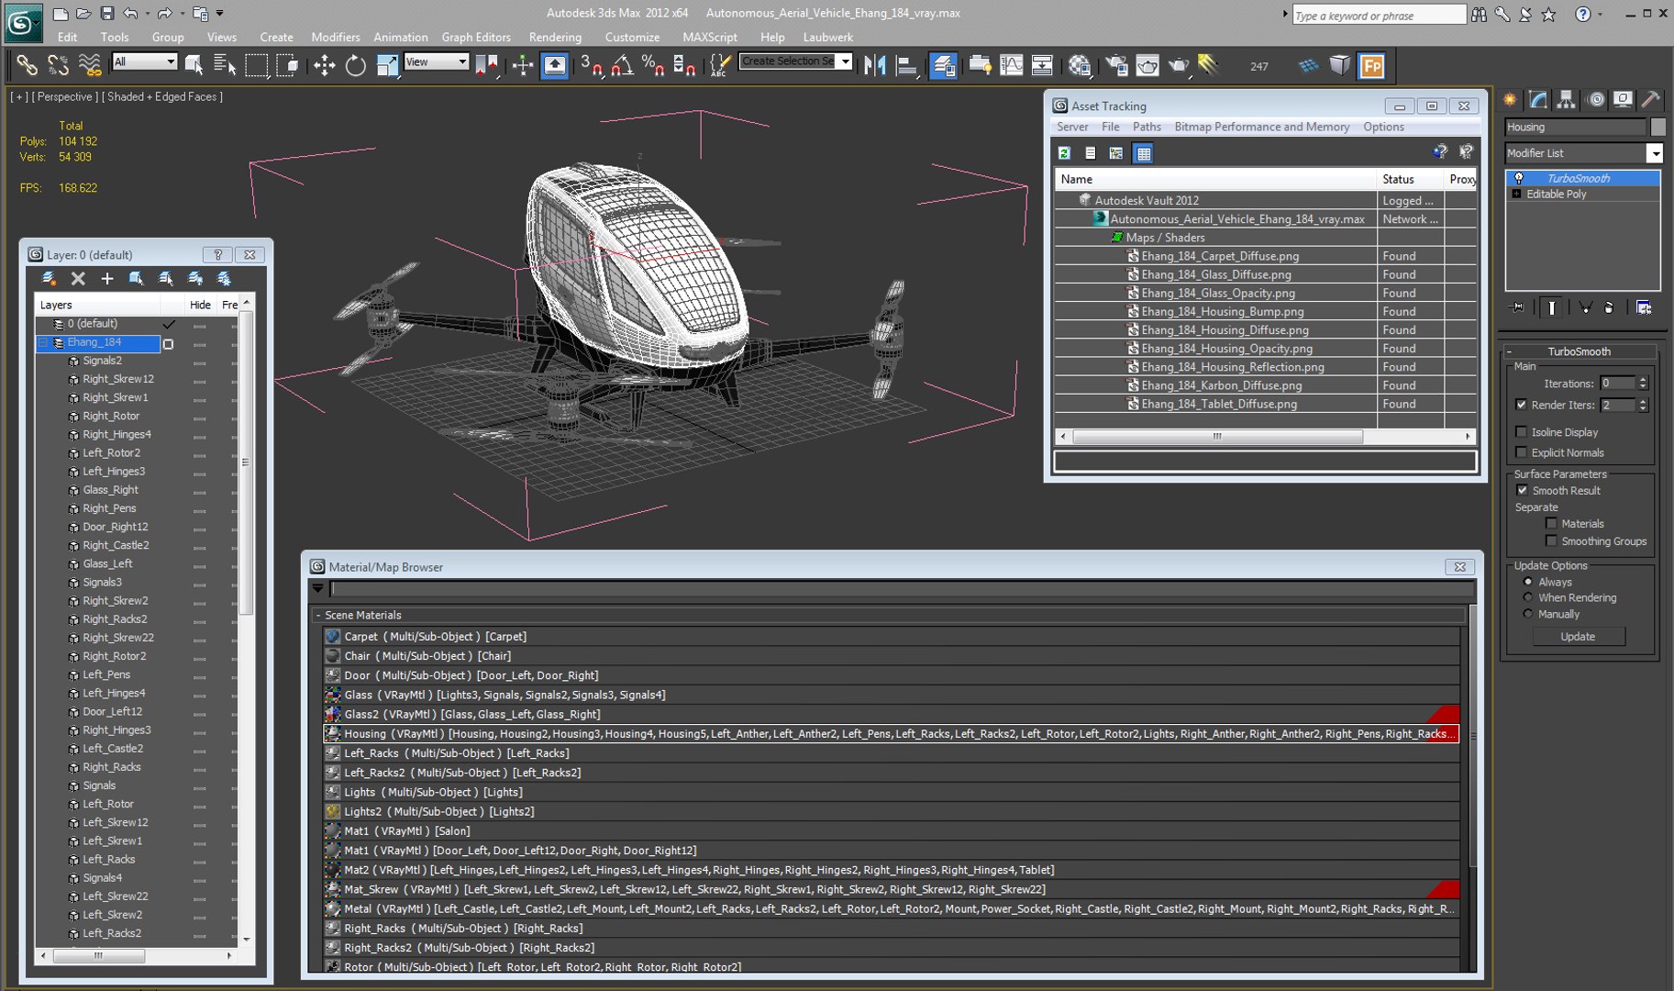Toggle the 3D Snaps button
This screenshot has width=1674, height=991.
click(x=591, y=65)
